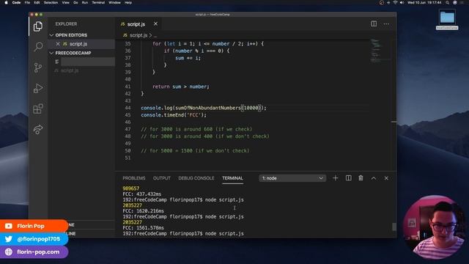Create a new terminal with plus icon

point(336,178)
